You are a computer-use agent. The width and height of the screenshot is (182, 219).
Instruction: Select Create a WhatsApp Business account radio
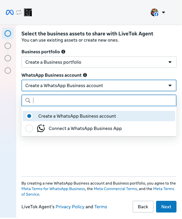(x=29, y=116)
